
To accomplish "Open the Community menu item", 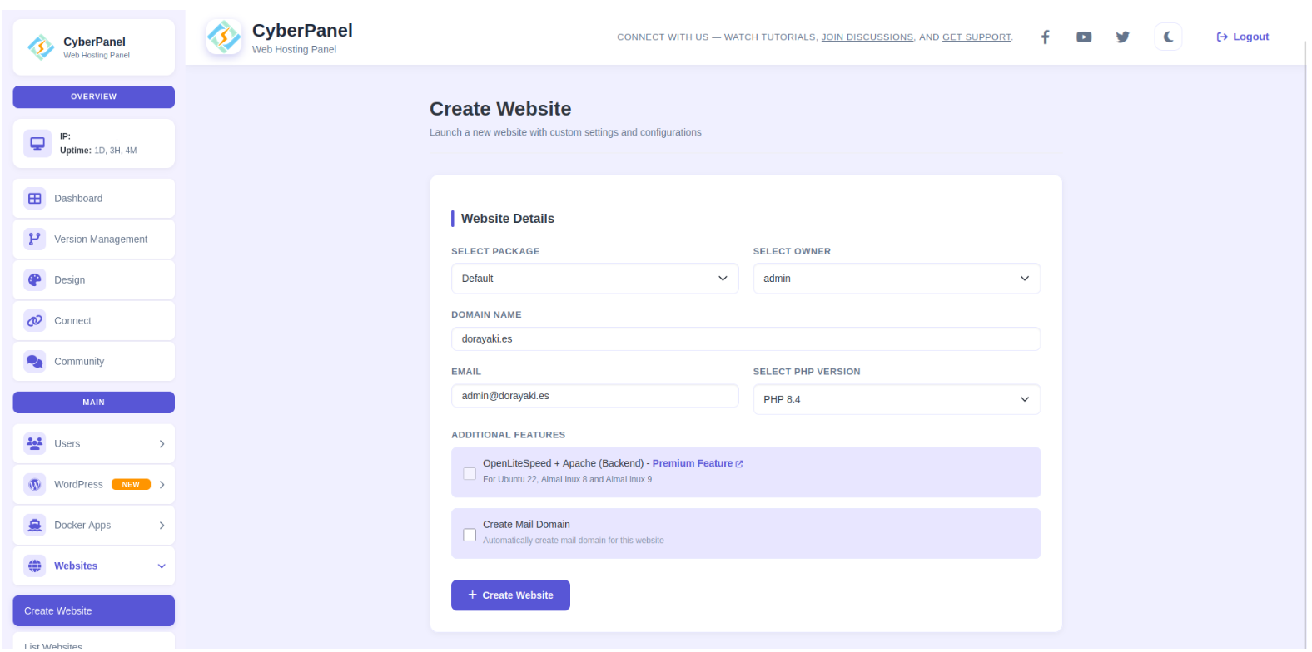I will (x=93, y=362).
